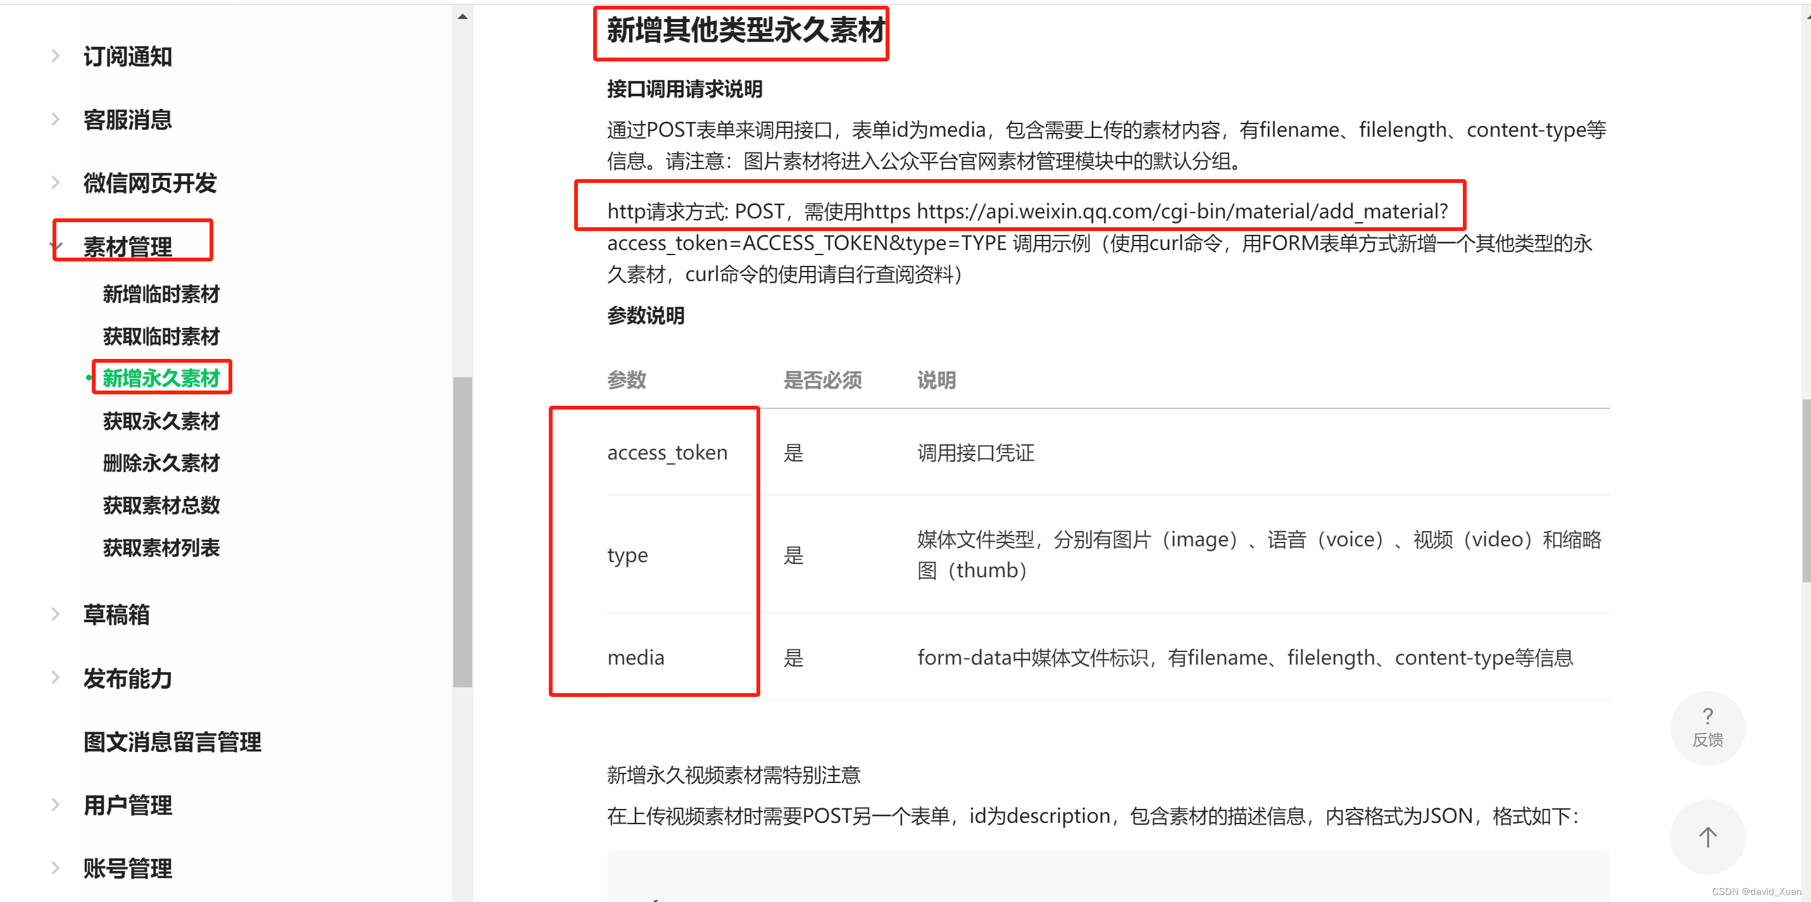Expand the 订阅通知 section chevron
Image resolution: width=1811 pixels, height=902 pixels.
click(56, 56)
